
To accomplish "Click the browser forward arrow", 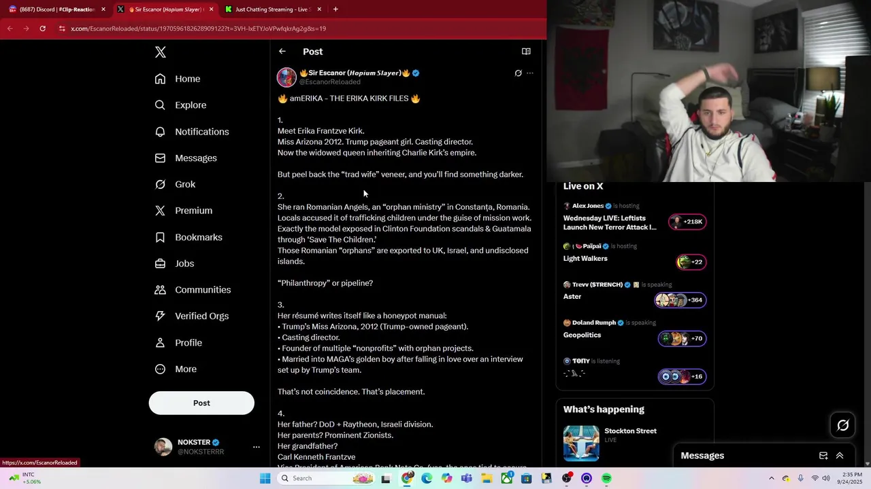I will (x=26, y=29).
